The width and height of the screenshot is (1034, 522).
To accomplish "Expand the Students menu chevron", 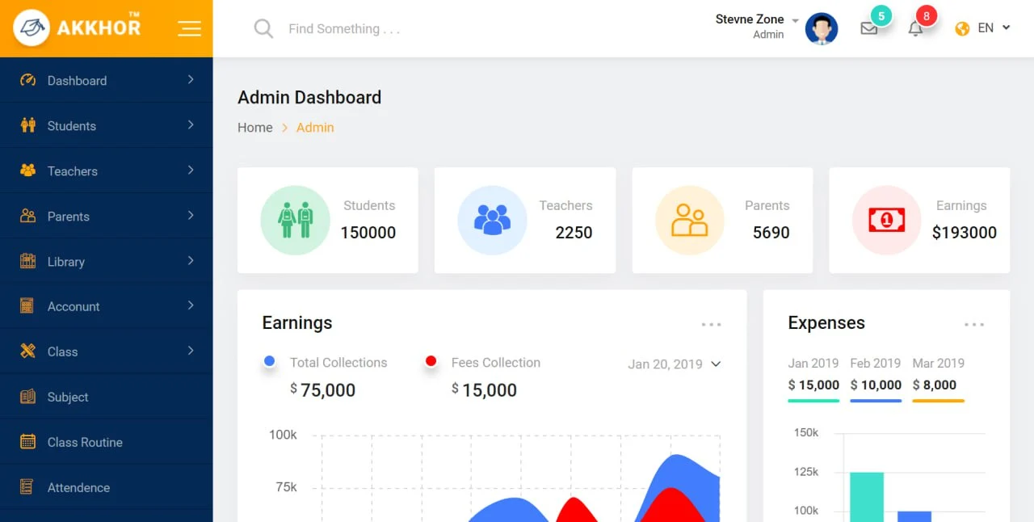I will 191,124.
